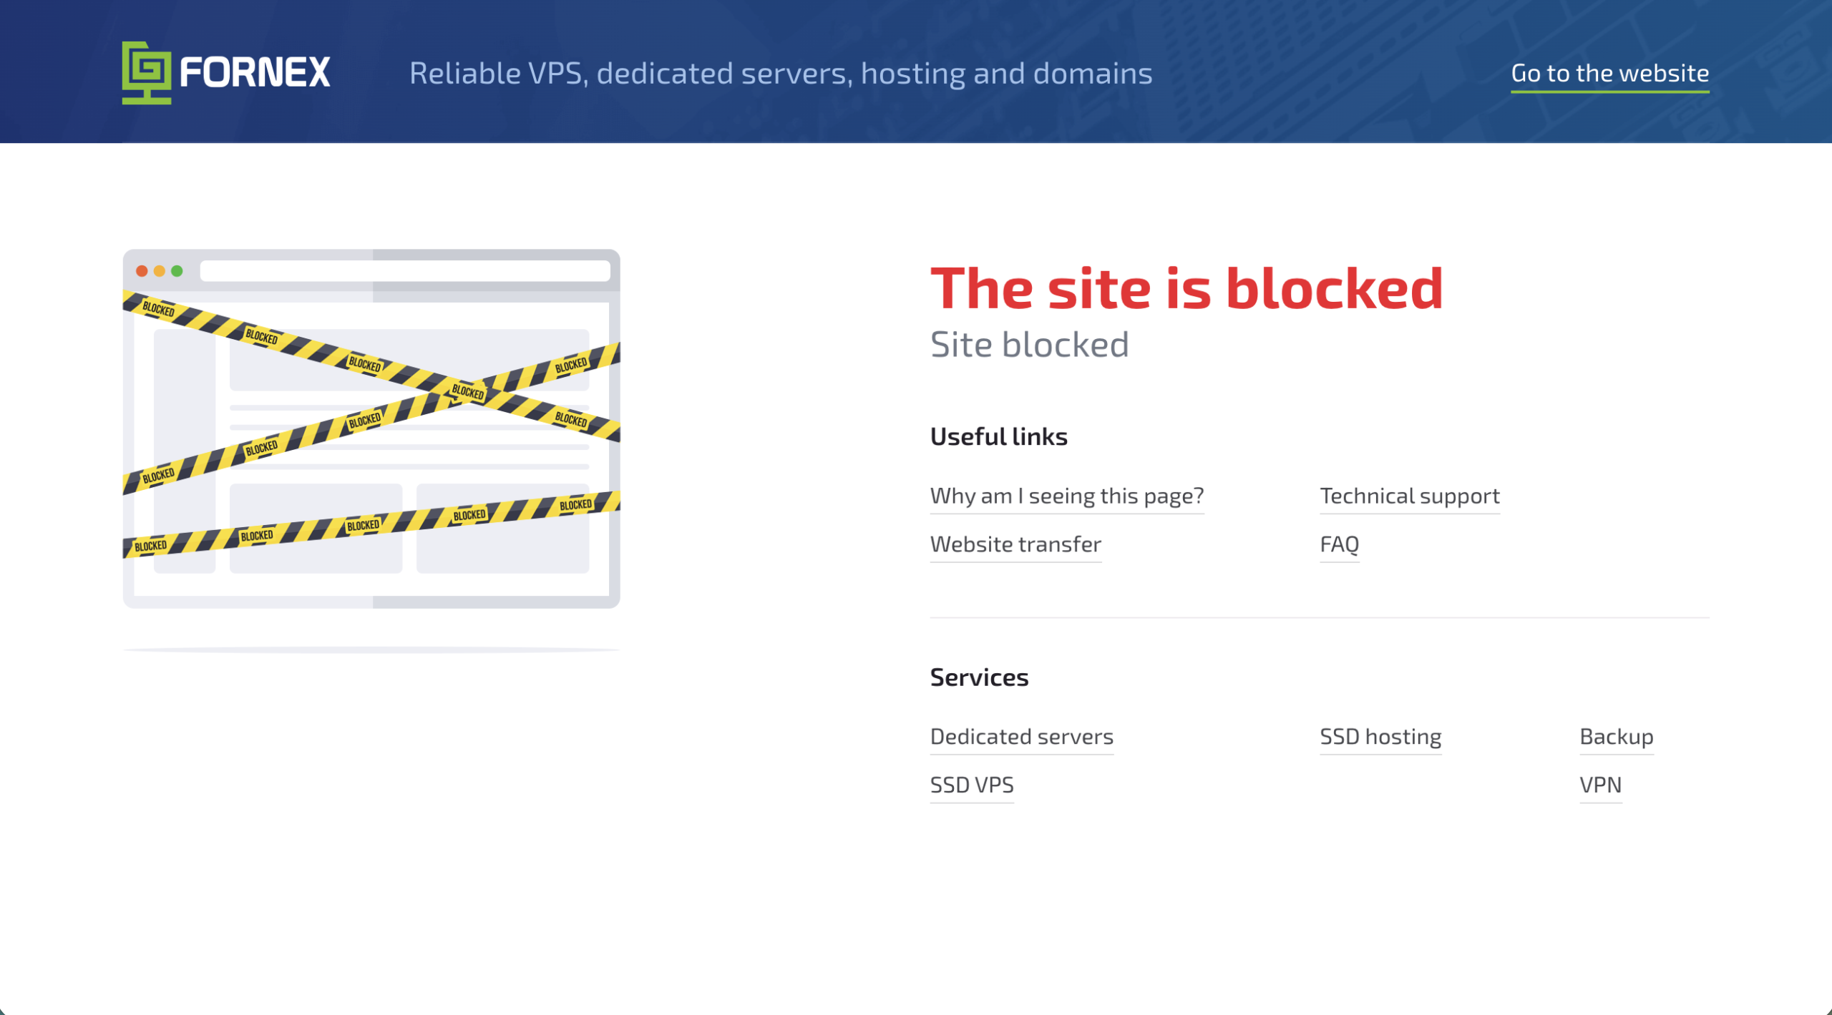
Task: Open the 'Go to the website' link
Action: pos(1609,73)
